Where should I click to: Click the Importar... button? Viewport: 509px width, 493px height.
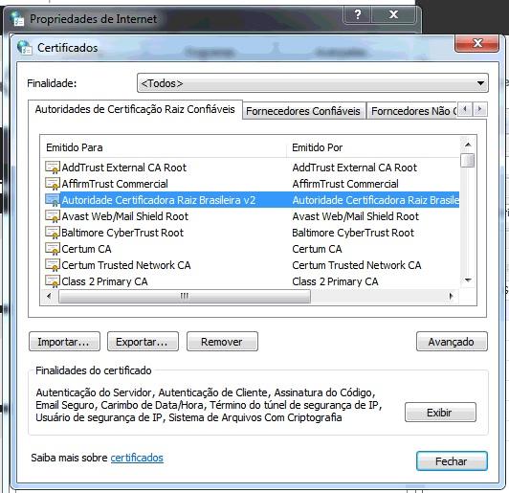pos(64,342)
